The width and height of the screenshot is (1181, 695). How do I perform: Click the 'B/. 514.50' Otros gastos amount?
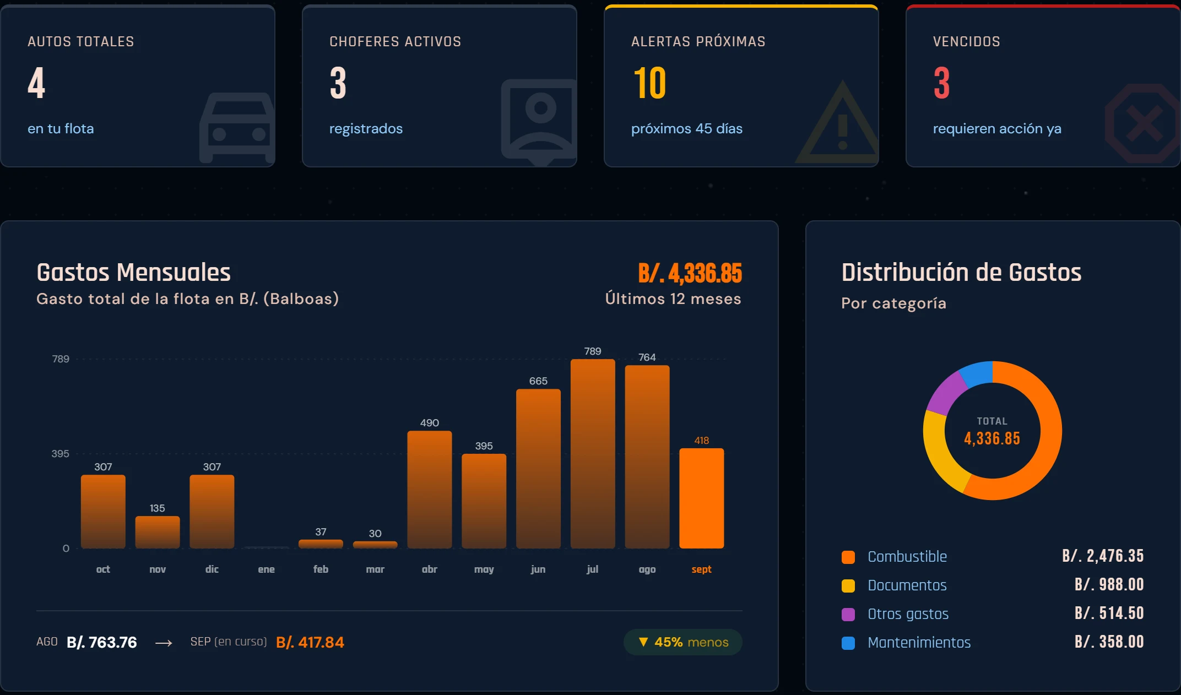[1109, 613]
